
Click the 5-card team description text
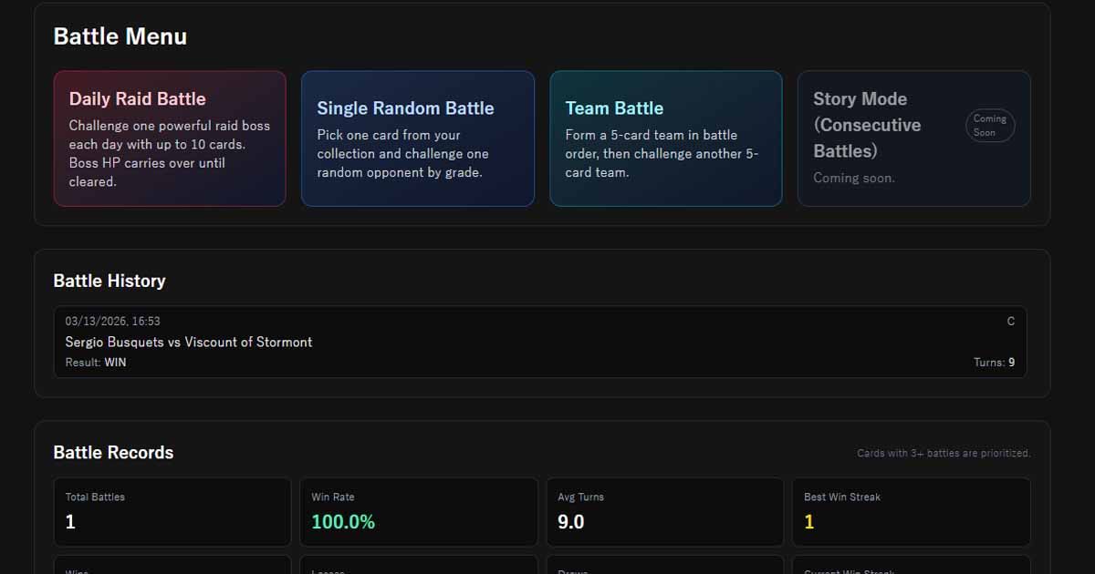coord(662,154)
